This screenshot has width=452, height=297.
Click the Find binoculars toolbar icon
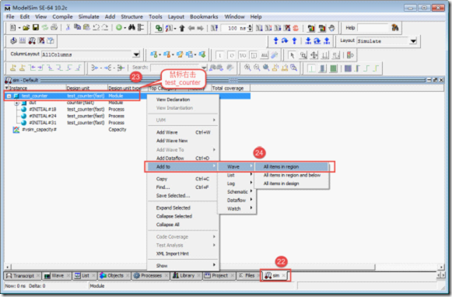(131, 28)
